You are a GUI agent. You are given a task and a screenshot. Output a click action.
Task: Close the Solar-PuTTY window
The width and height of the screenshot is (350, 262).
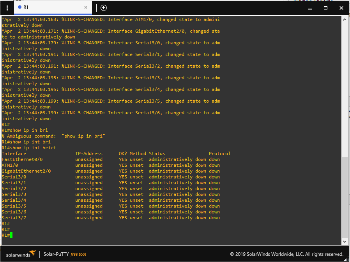pyautogui.click(x=341, y=8)
